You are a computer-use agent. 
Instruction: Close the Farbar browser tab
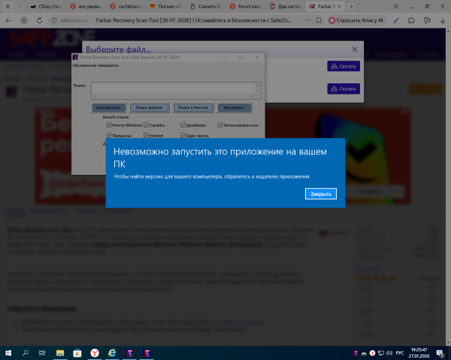click(339, 6)
